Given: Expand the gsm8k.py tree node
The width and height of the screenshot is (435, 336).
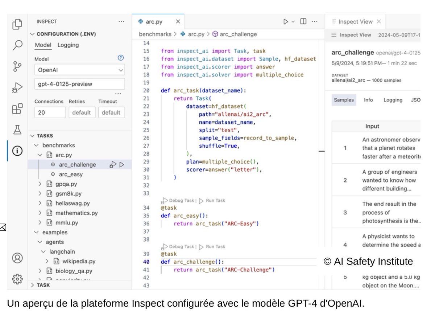Looking at the screenshot, I should (x=40, y=194).
